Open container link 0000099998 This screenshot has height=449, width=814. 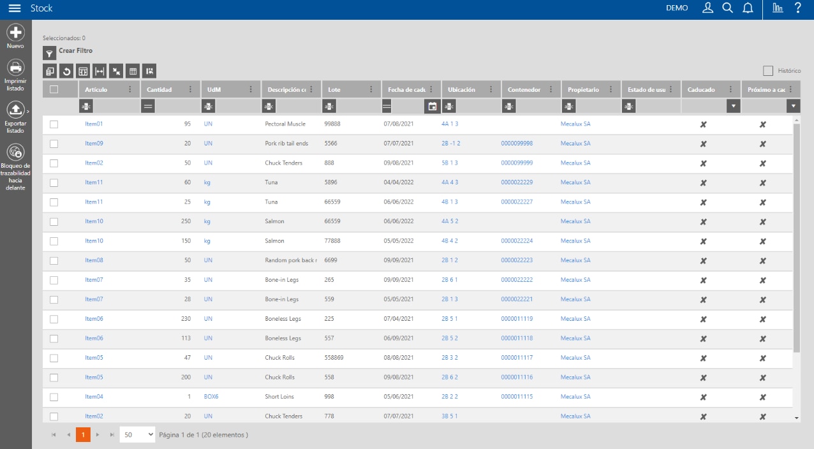pyautogui.click(x=517, y=144)
